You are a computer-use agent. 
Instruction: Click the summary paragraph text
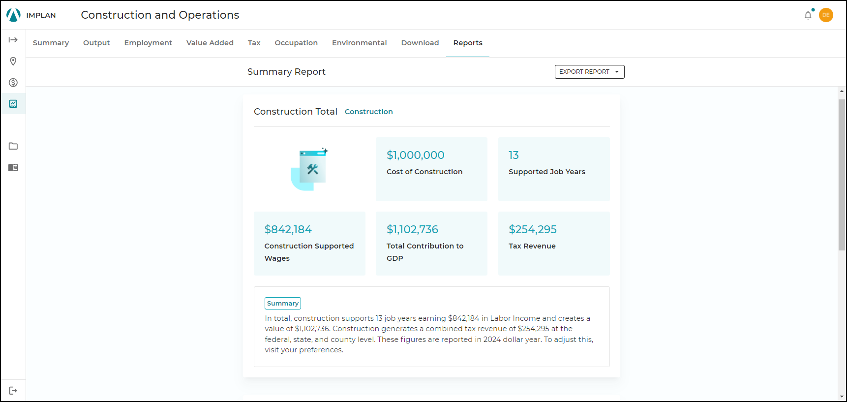429,334
